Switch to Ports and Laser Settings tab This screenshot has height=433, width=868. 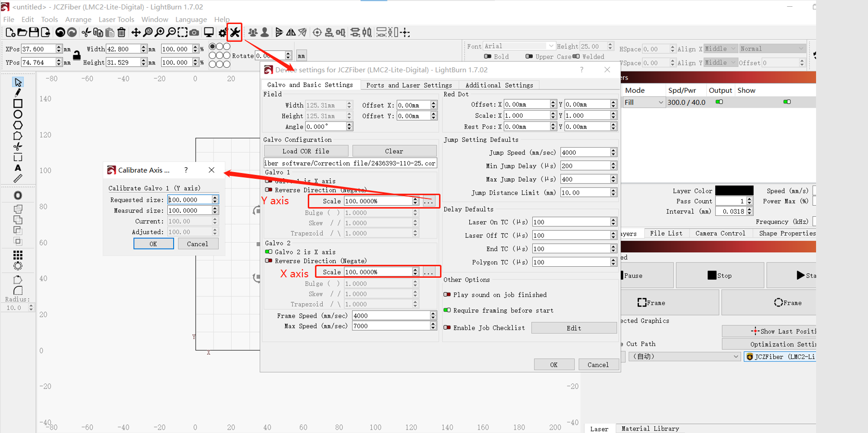409,85
